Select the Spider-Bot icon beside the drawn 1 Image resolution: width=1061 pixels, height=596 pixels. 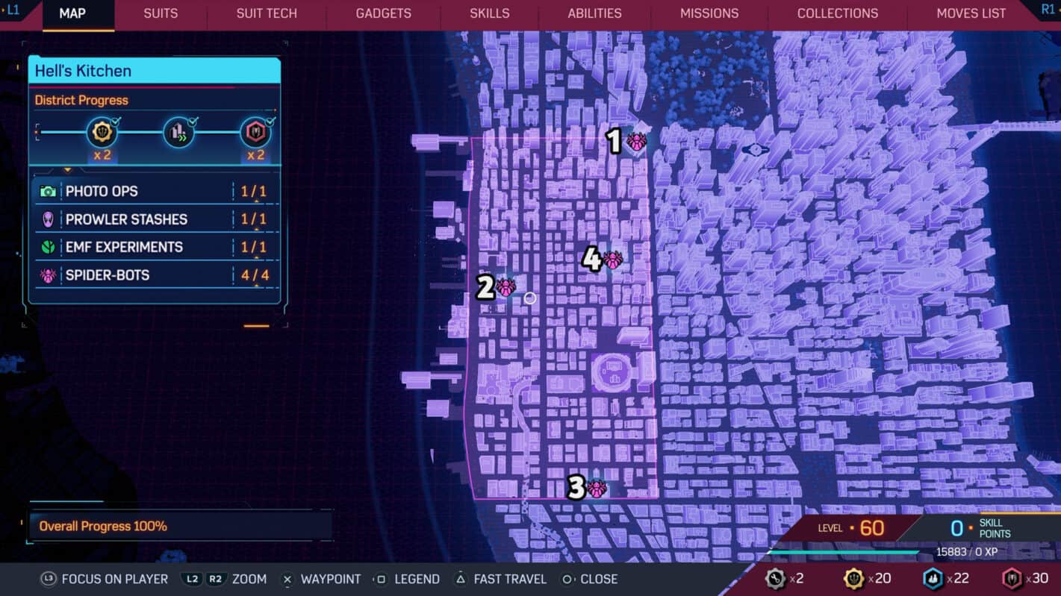[637, 141]
